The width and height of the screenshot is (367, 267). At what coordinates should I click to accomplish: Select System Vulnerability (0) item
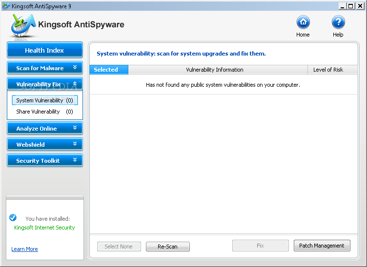click(x=45, y=100)
